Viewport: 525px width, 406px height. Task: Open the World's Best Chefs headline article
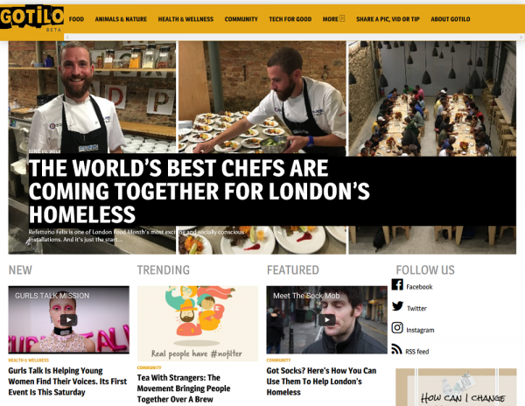pyautogui.click(x=199, y=191)
